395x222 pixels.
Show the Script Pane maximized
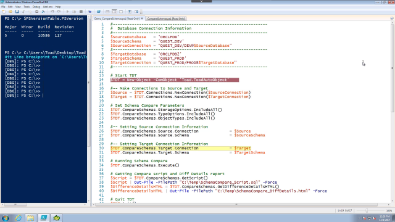click(121, 12)
